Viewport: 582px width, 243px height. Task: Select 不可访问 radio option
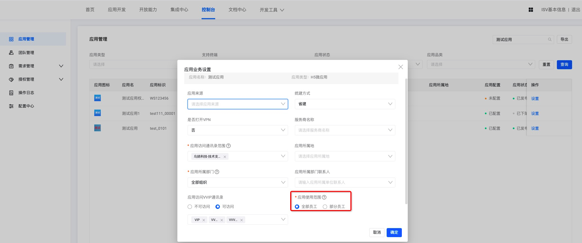pyautogui.click(x=190, y=207)
